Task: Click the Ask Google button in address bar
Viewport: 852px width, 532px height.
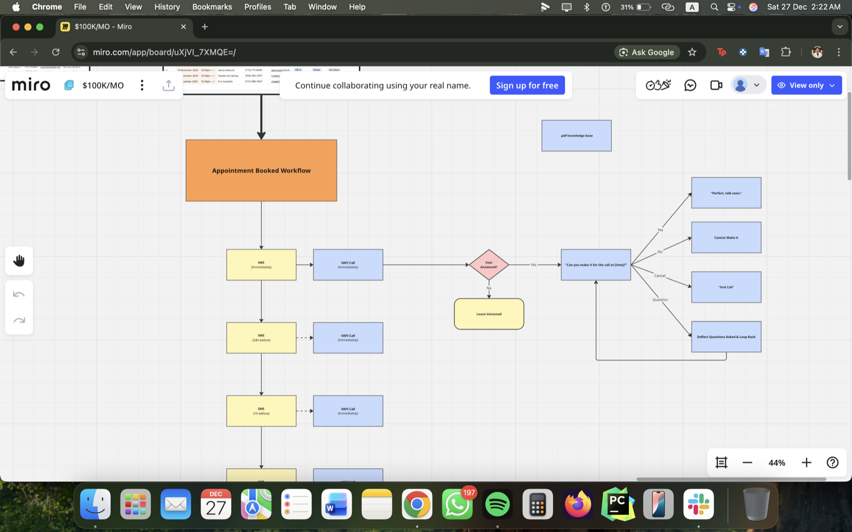Action: pos(647,52)
